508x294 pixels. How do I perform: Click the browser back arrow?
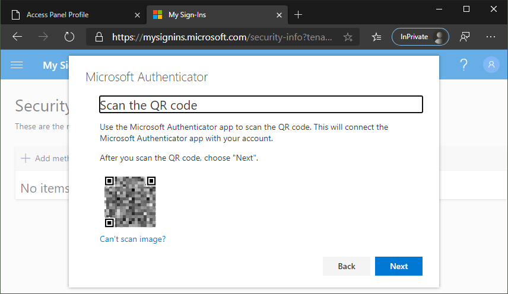17,37
